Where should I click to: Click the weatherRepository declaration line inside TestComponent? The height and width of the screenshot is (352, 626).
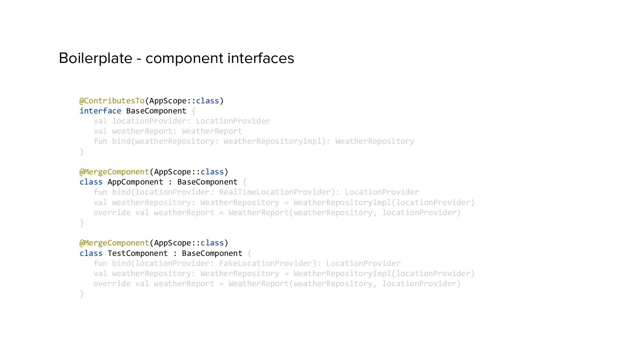click(284, 273)
